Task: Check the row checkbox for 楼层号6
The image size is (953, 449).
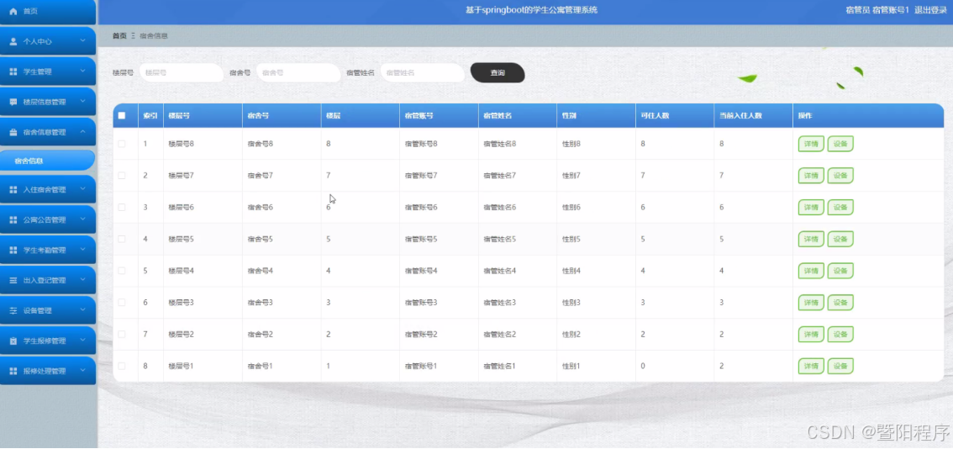Action: click(122, 207)
